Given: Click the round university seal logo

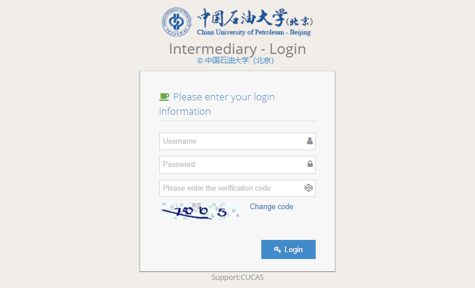Looking at the screenshot, I should tap(176, 22).
